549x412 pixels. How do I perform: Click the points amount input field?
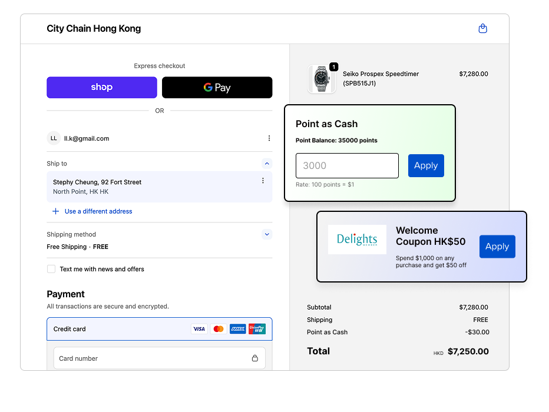point(347,166)
